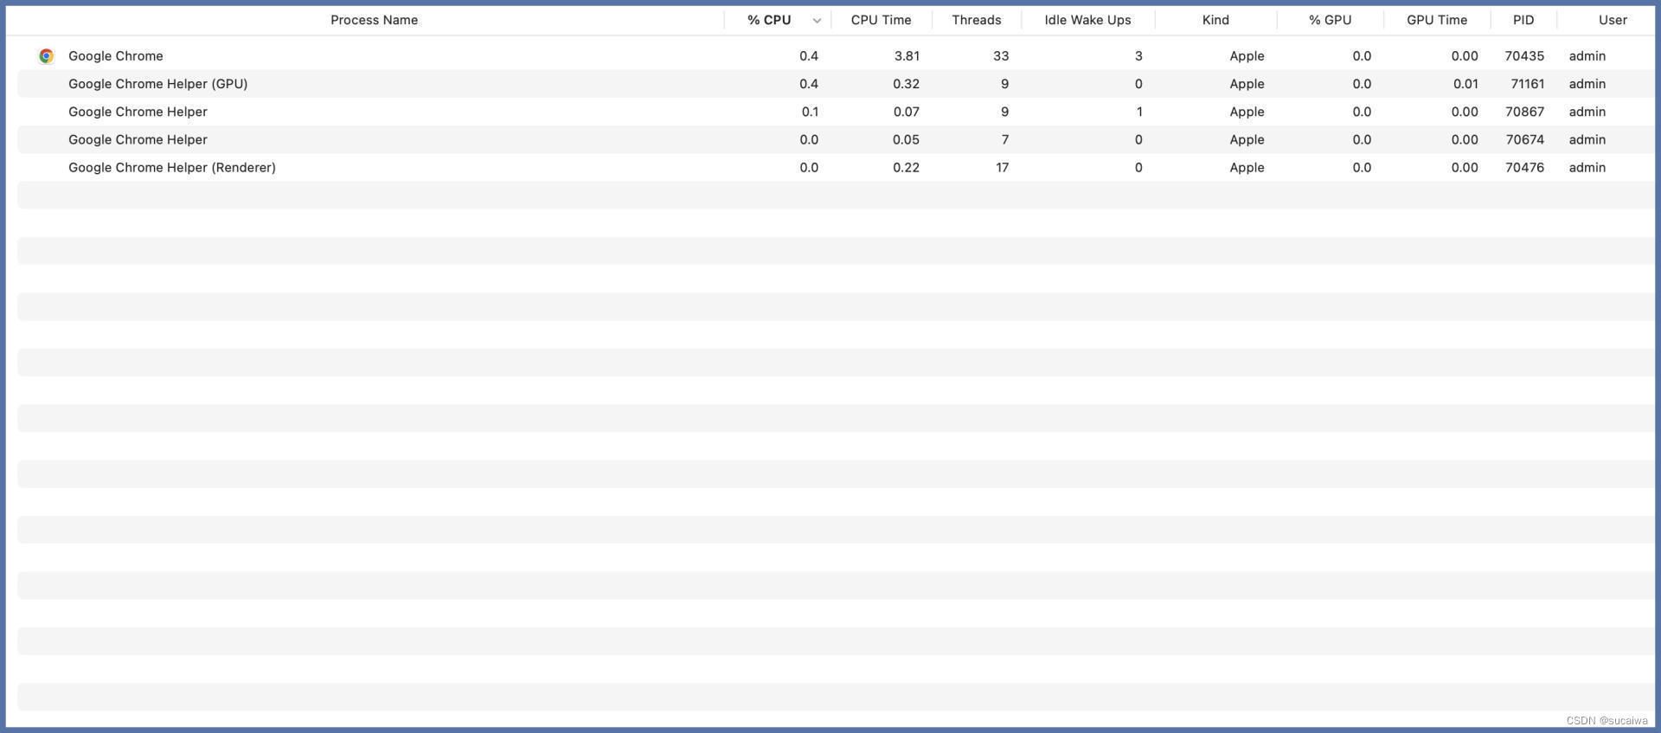This screenshot has width=1661, height=733.
Task: Click Threads value 17
Action: (x=1002, y=167)
